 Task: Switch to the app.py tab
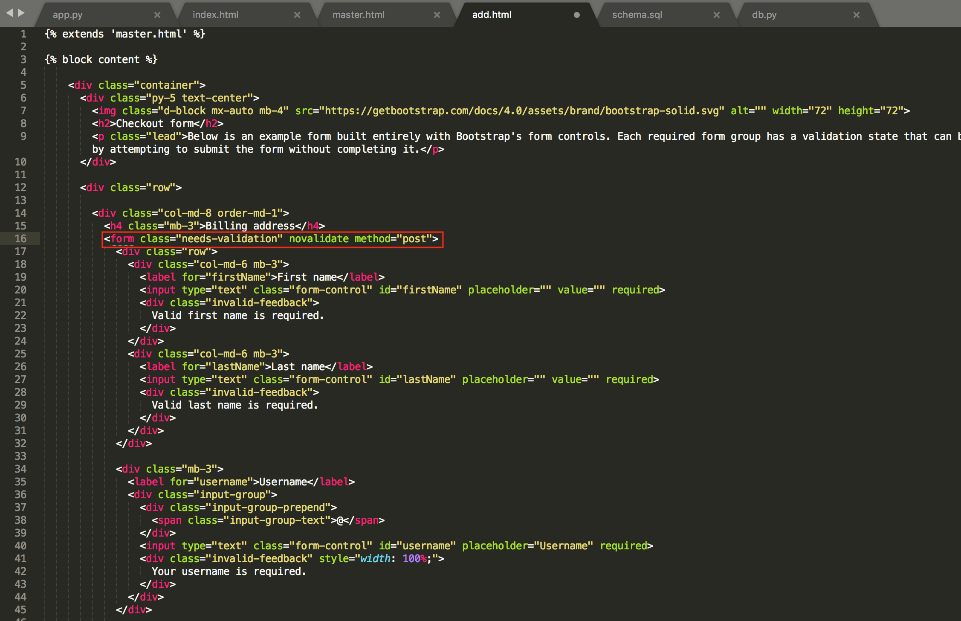68,15
